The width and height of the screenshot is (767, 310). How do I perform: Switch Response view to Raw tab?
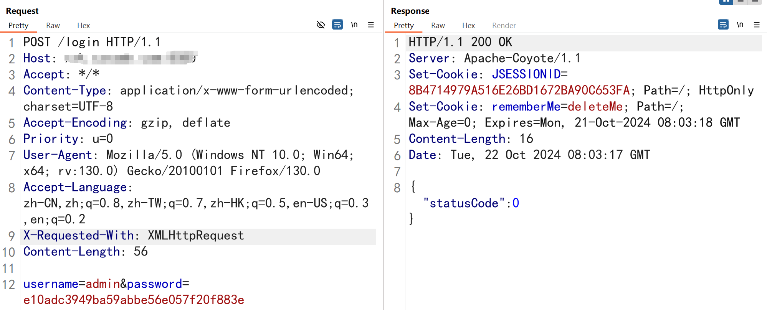(x=438, y=25)
